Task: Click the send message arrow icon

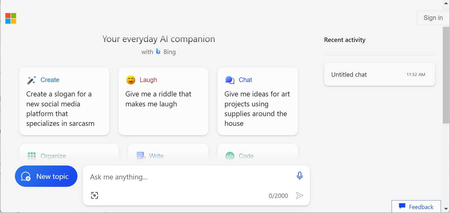Action: click(x=299, y=195)
